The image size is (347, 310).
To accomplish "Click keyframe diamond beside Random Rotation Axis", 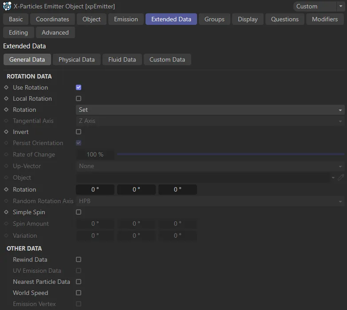I will pyautogui.click(x=6, y=201).
